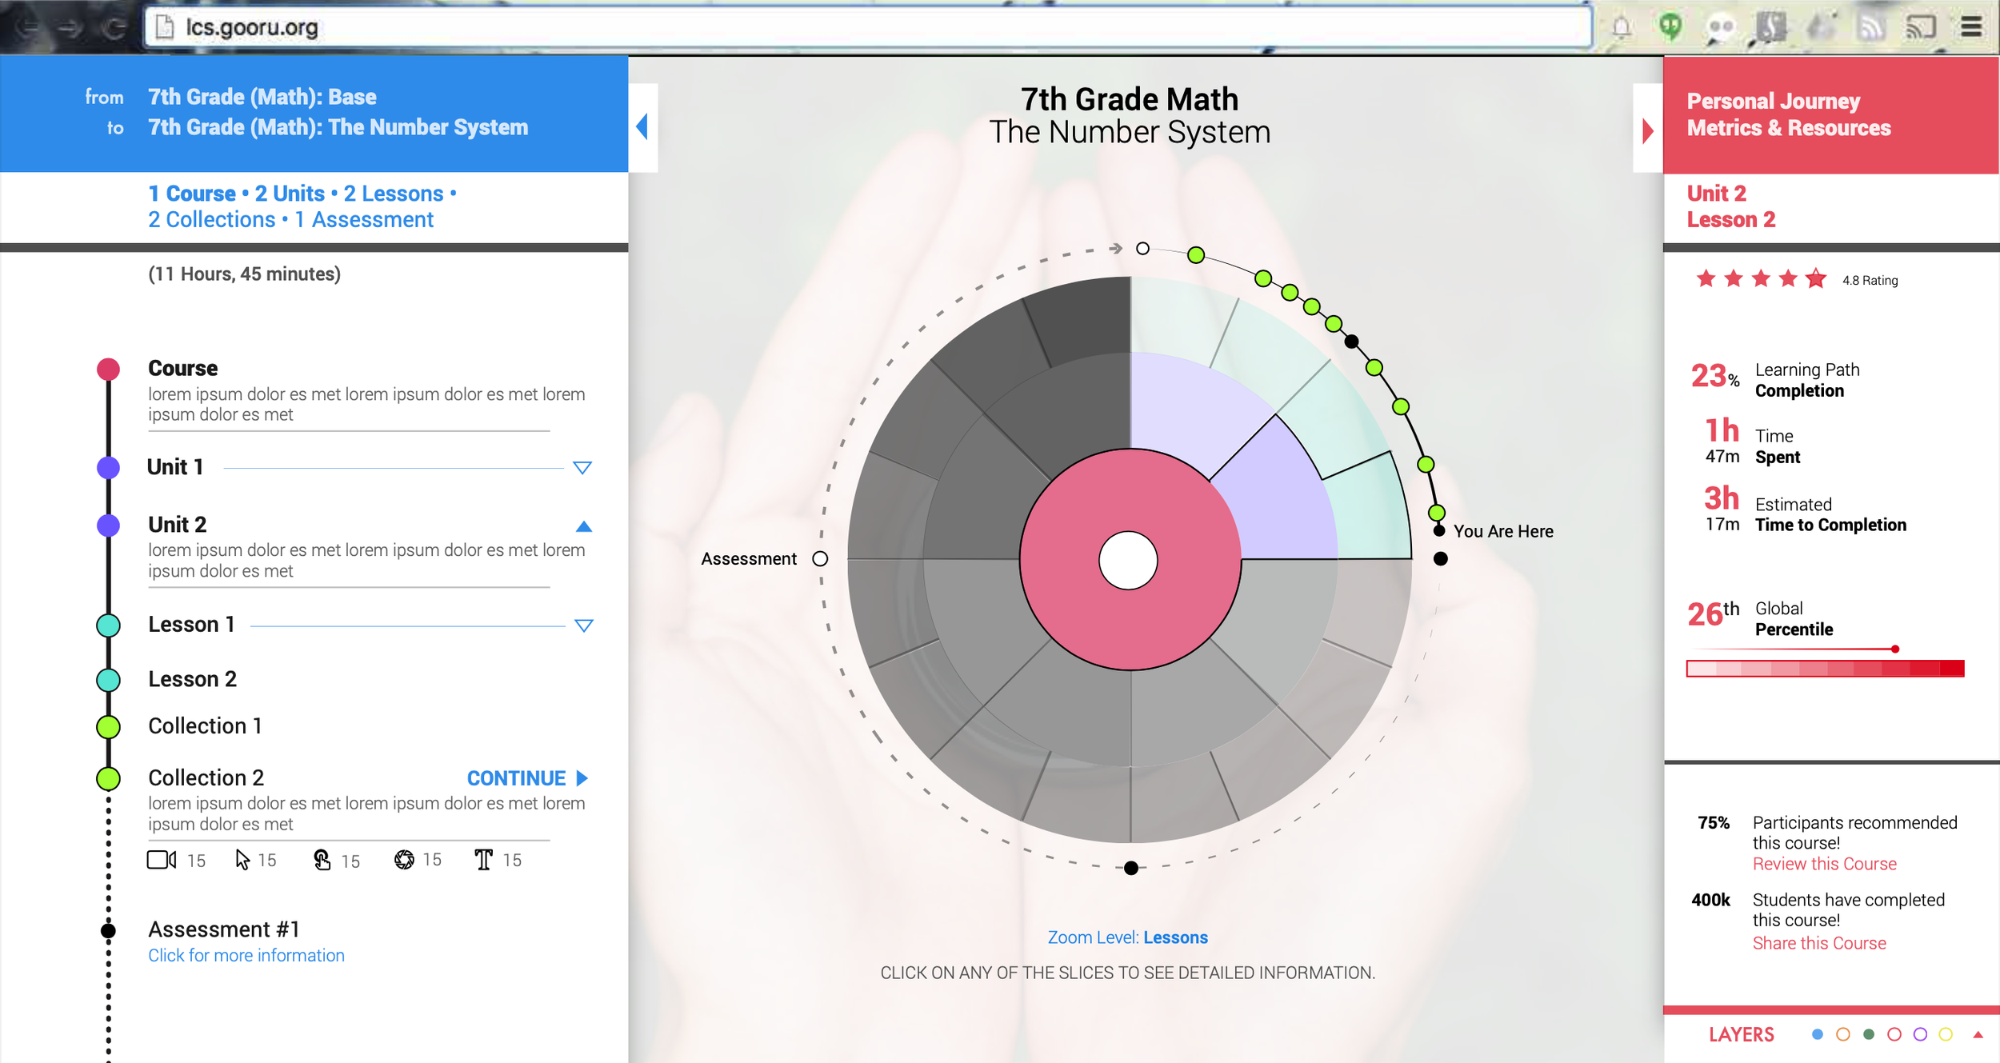Toggle the purple outlined layer circle

pos(1919,1034)
